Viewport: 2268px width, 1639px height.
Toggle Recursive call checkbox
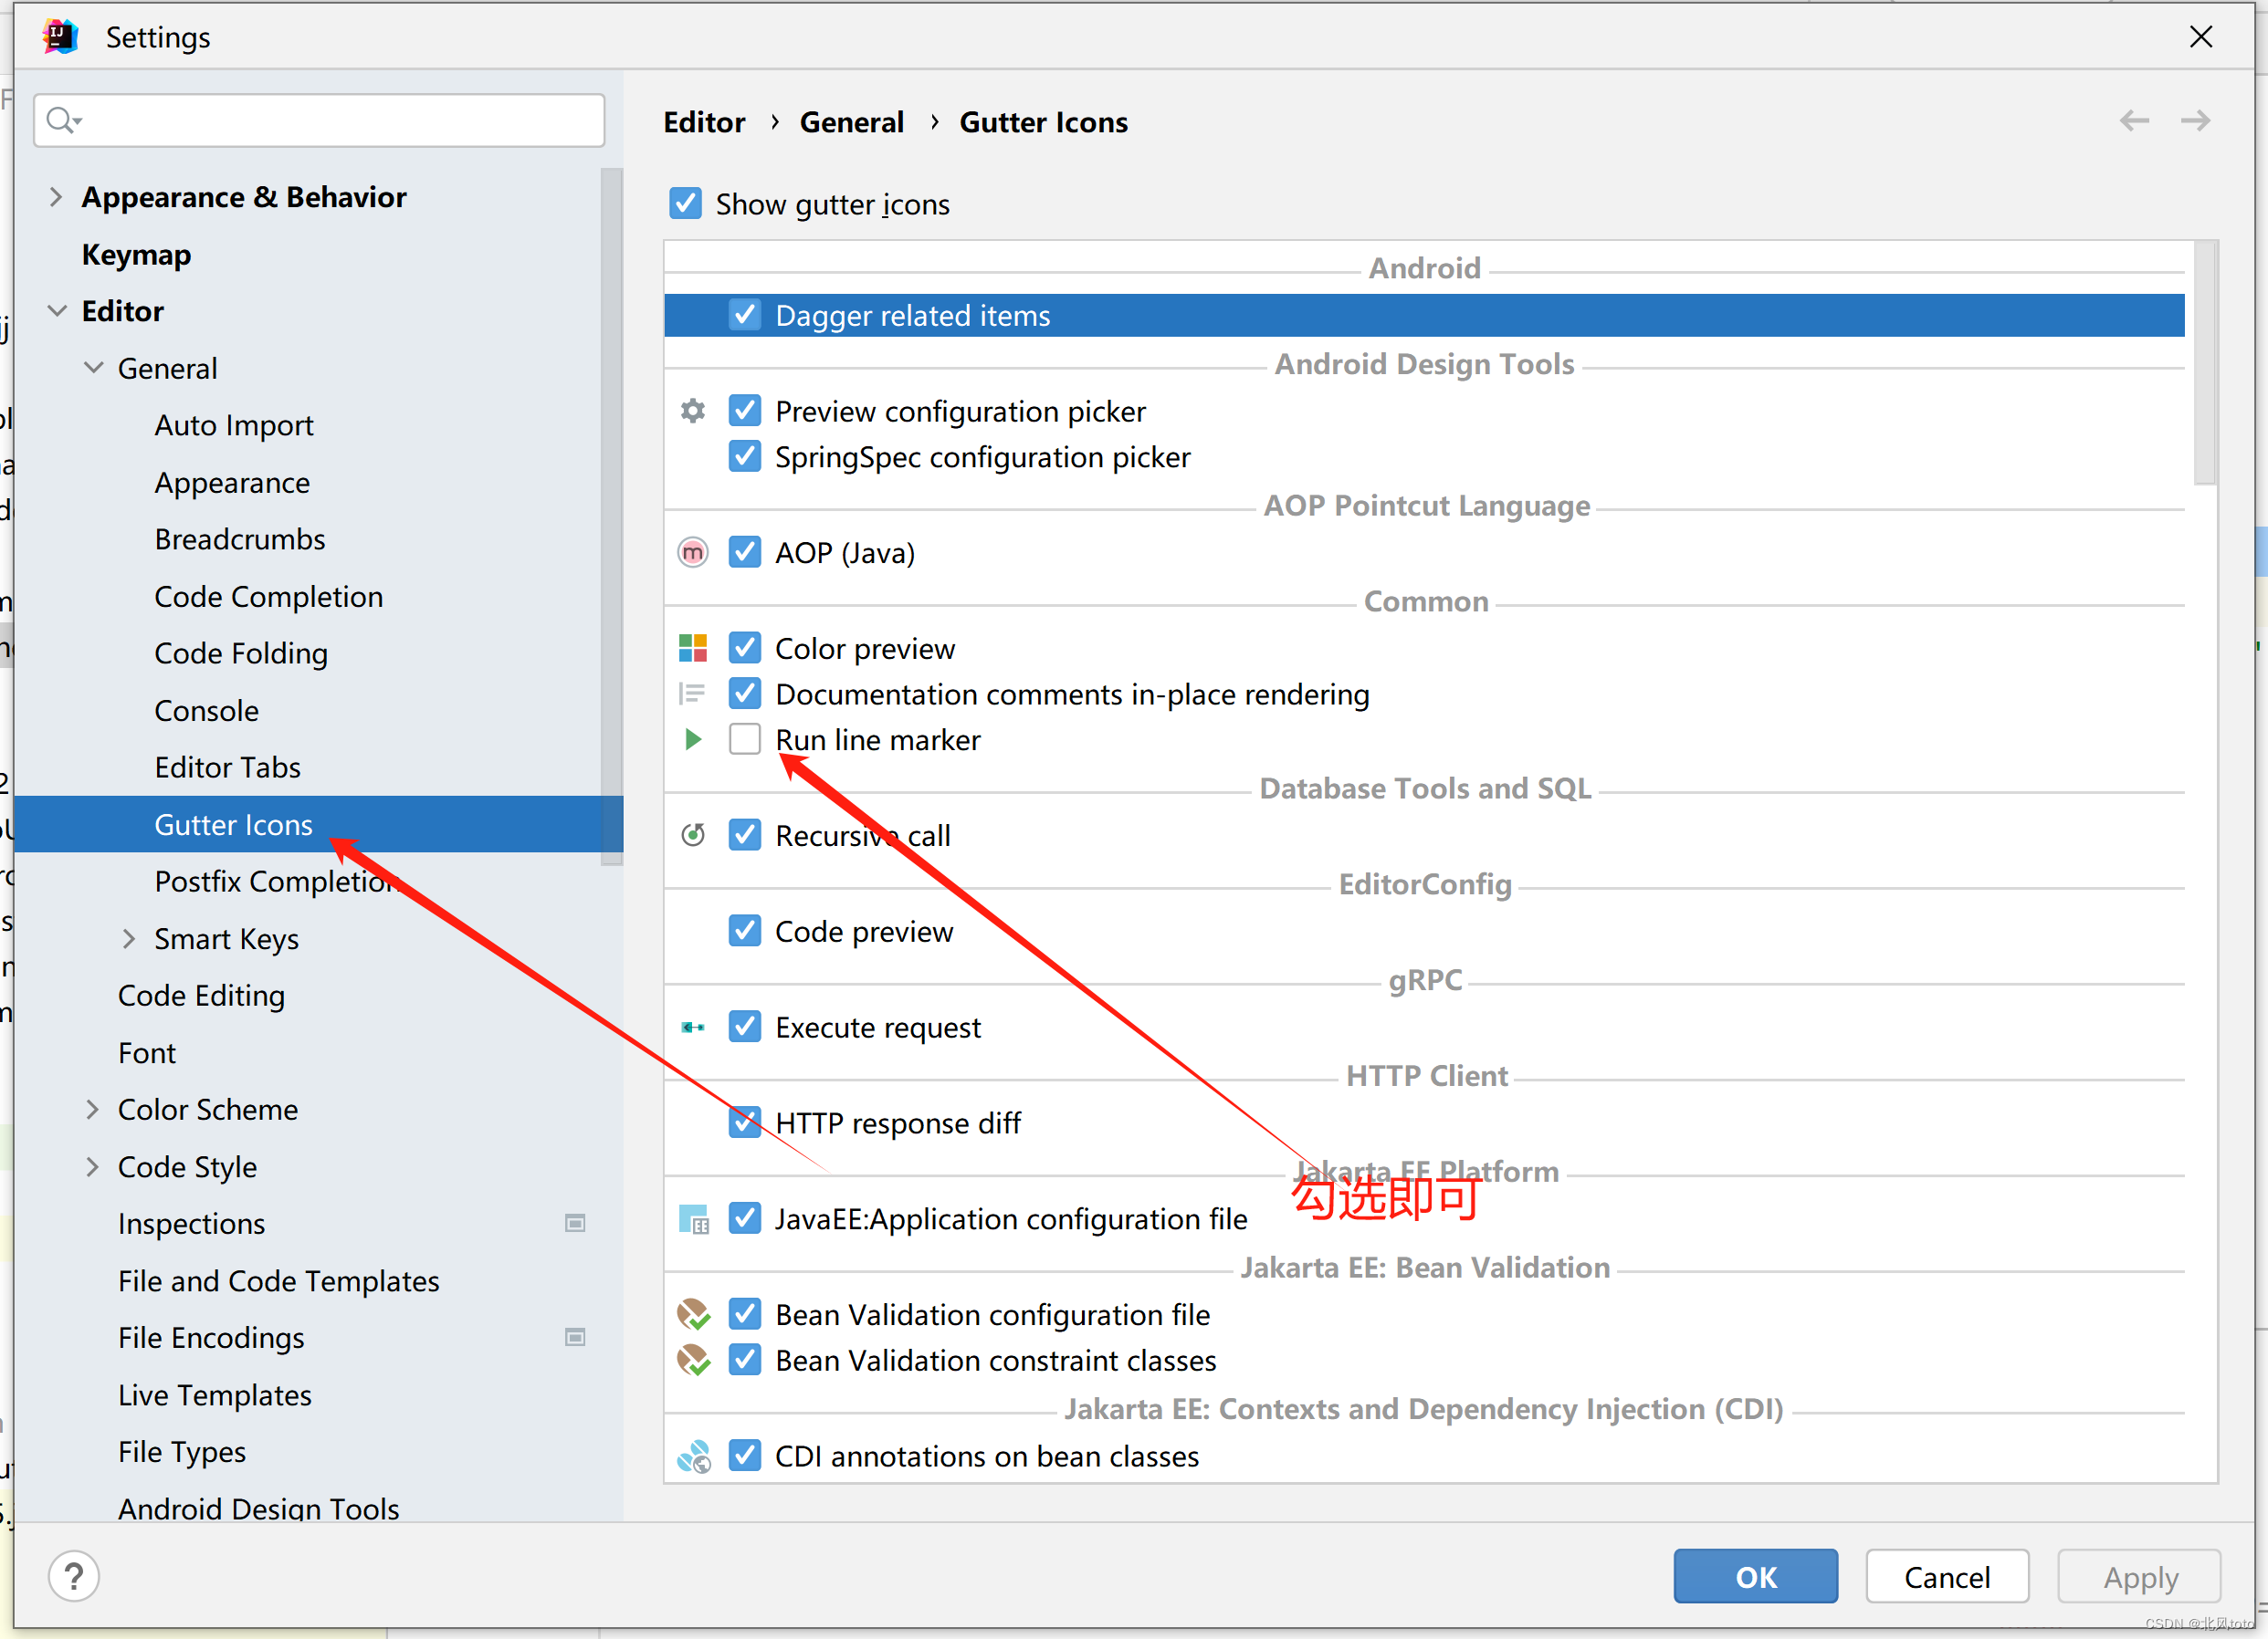tap(745, 834)
